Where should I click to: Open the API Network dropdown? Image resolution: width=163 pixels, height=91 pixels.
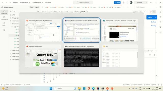tap(38, 3)
